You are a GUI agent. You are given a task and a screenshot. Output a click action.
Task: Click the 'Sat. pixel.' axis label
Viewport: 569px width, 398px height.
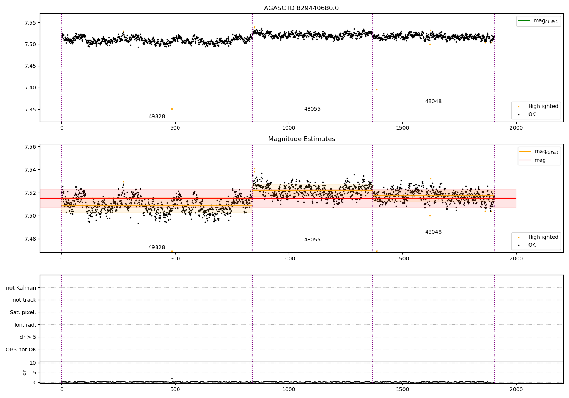coord(23,313)
